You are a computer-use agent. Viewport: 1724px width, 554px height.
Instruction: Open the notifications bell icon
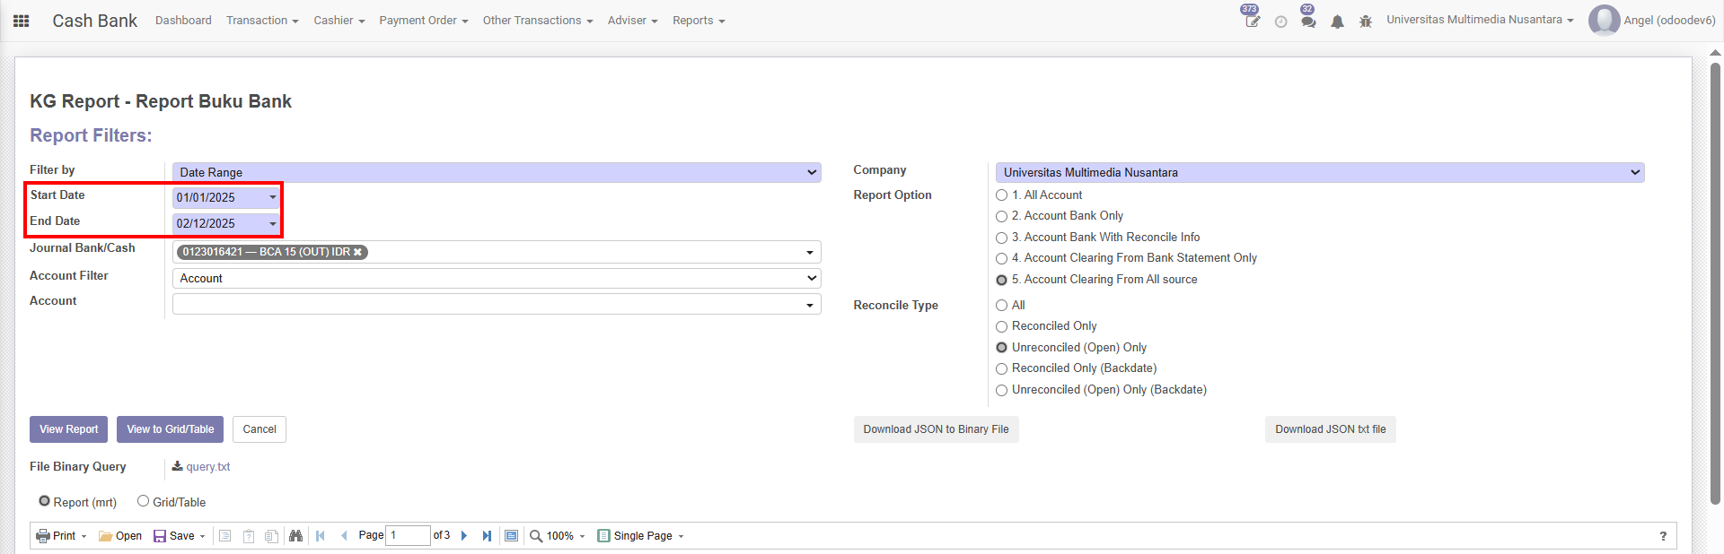(x=1337, y=22)
